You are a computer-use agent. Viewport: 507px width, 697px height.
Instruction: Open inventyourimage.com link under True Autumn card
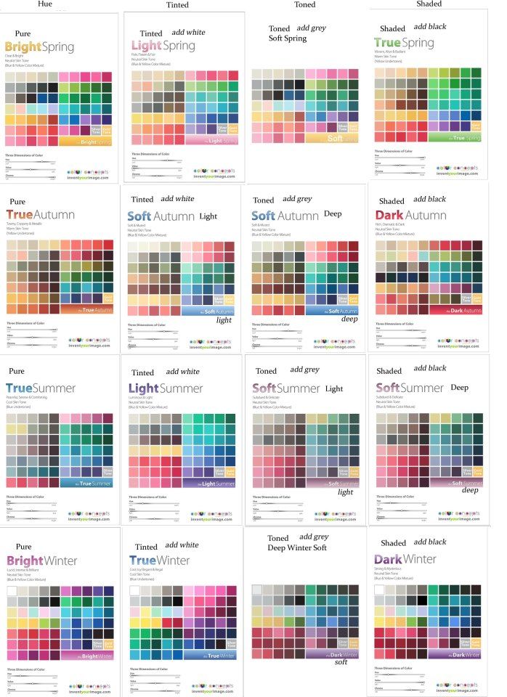coord(89,346)
